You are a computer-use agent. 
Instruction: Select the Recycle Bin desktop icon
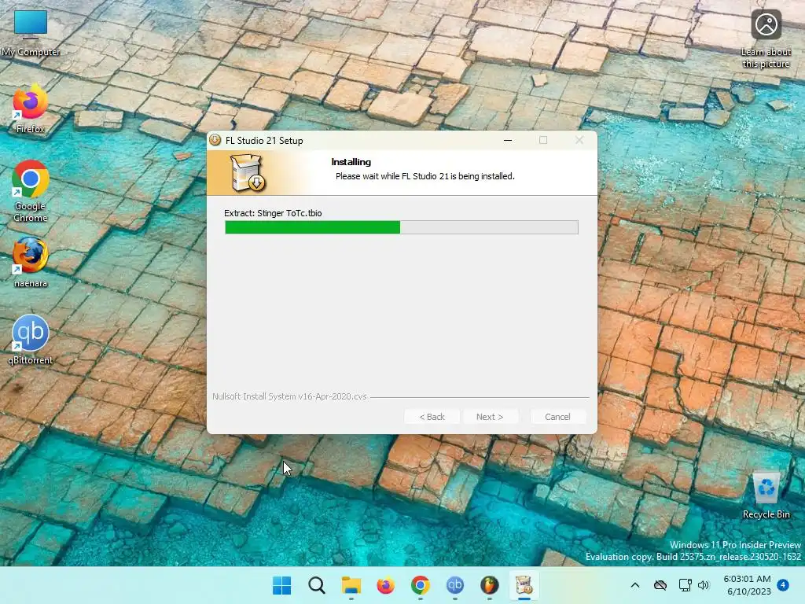click(x=766, y=495)
